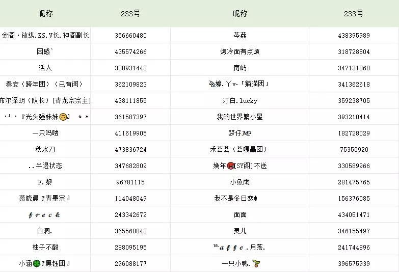Click the number 473836724 next to 秋水刀
Screen dimensions: 399x272
pos(130,150)
